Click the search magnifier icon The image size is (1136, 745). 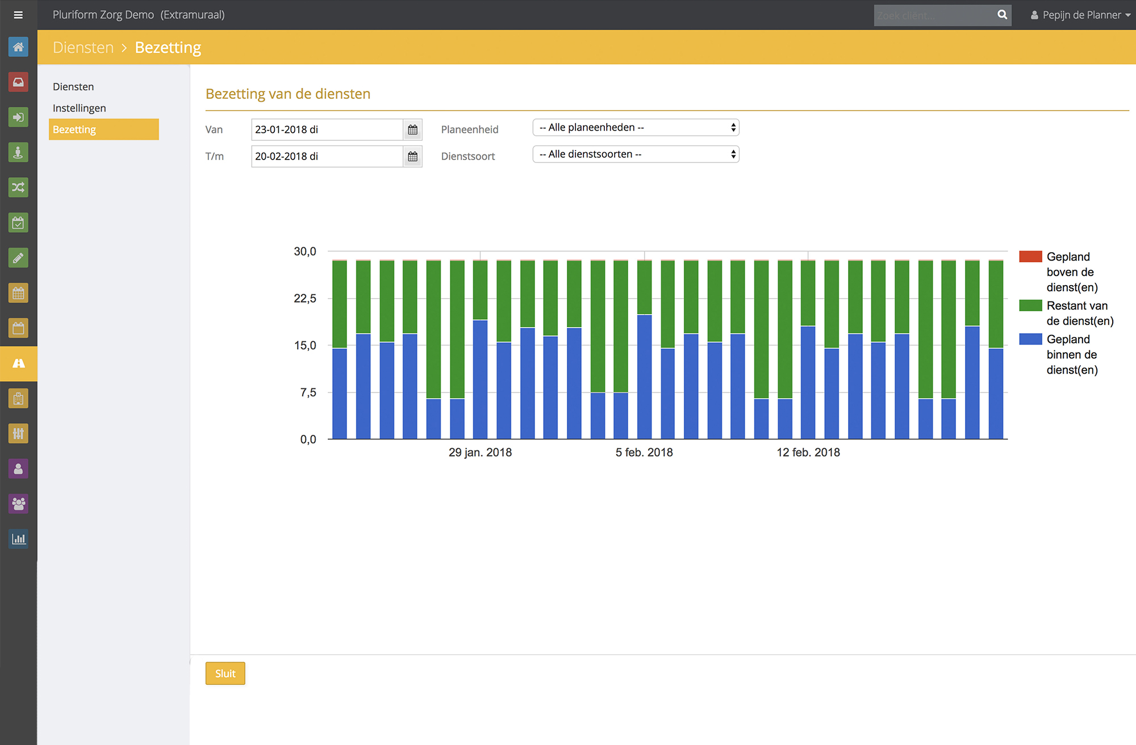pos(1003,15)
